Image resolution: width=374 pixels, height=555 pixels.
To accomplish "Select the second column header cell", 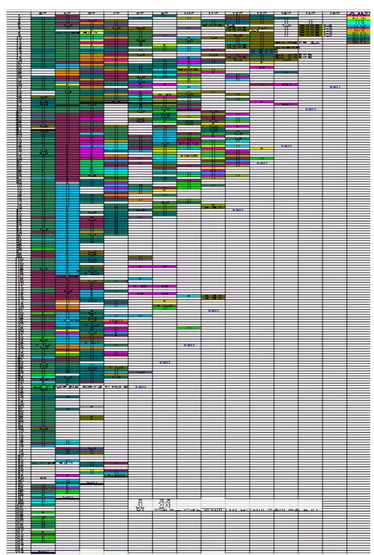I will point(67,13).
